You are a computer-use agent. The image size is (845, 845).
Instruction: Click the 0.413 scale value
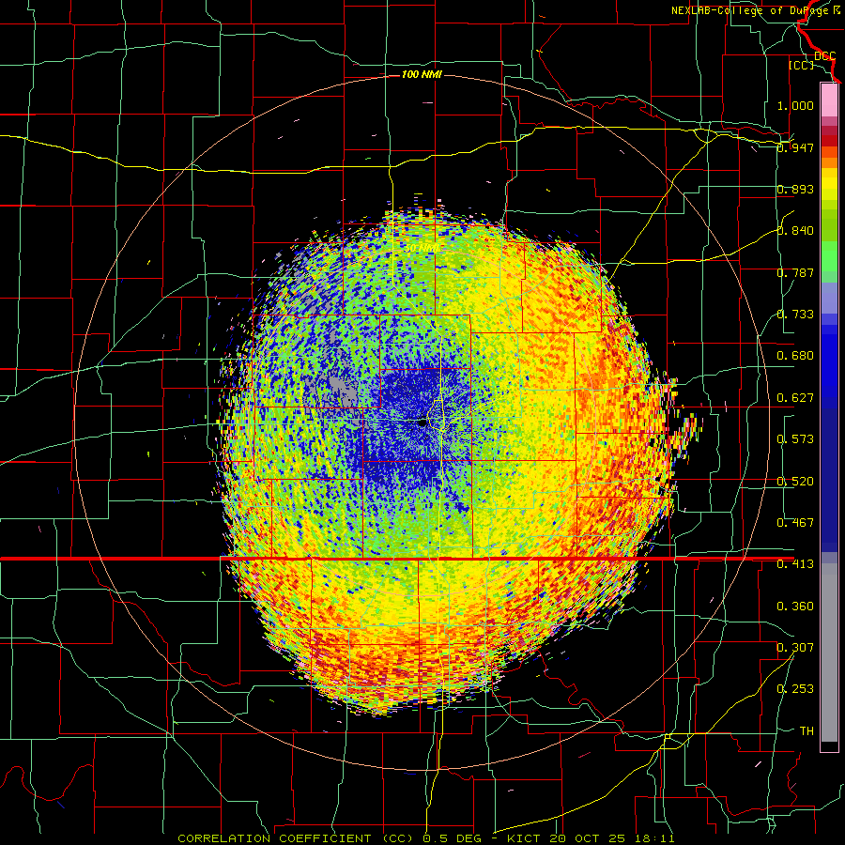(x=795, y=564)
